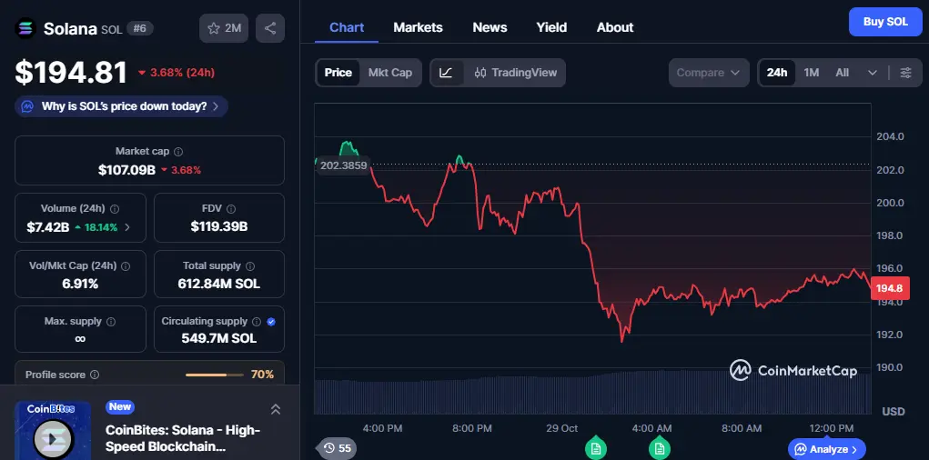Toggle chart to Mkt Cap view
The width and height of the screenshot is (929, 460).
389,73
